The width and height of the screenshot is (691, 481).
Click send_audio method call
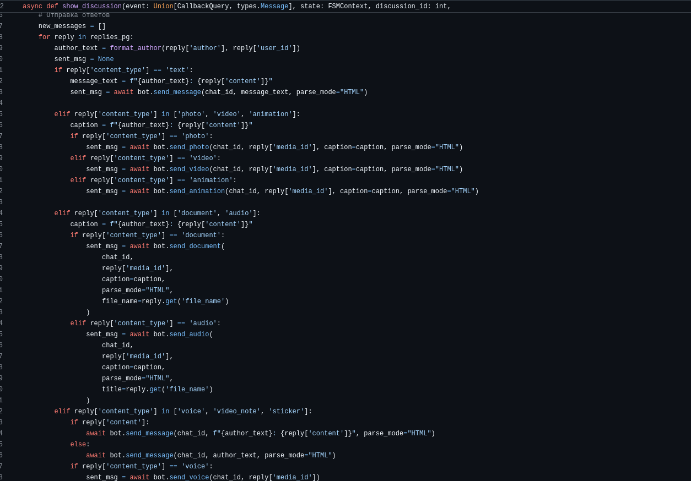pyautogui.click(x=189, y=335)
